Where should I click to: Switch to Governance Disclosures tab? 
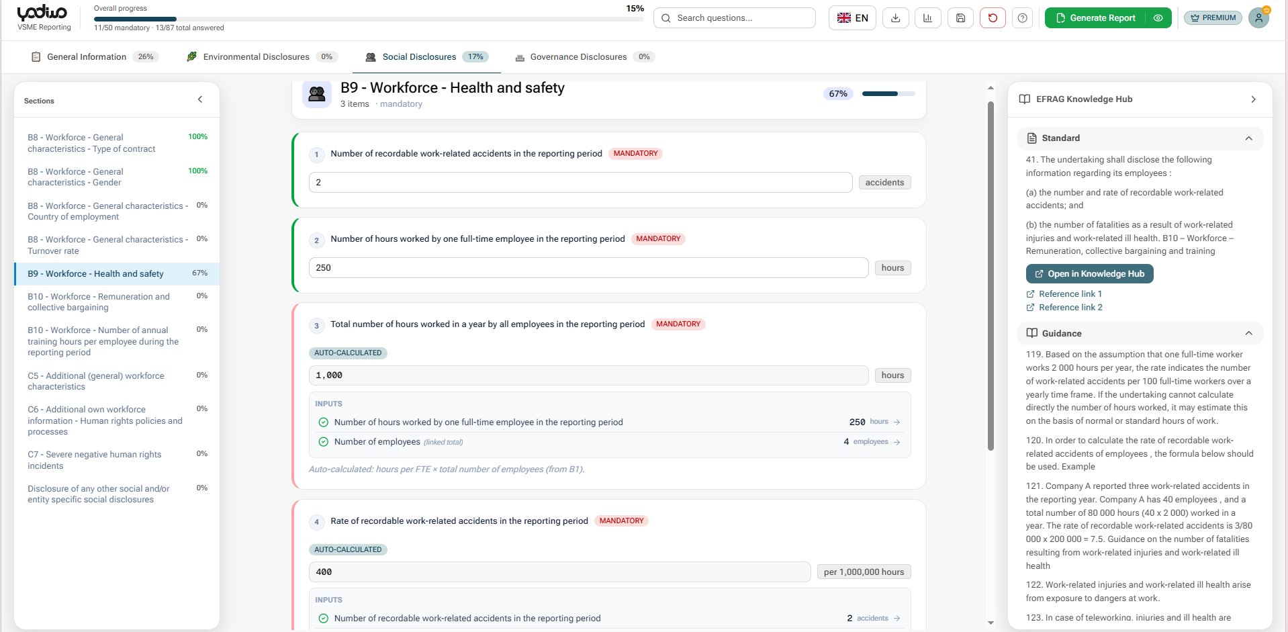(x=584, y=57)
